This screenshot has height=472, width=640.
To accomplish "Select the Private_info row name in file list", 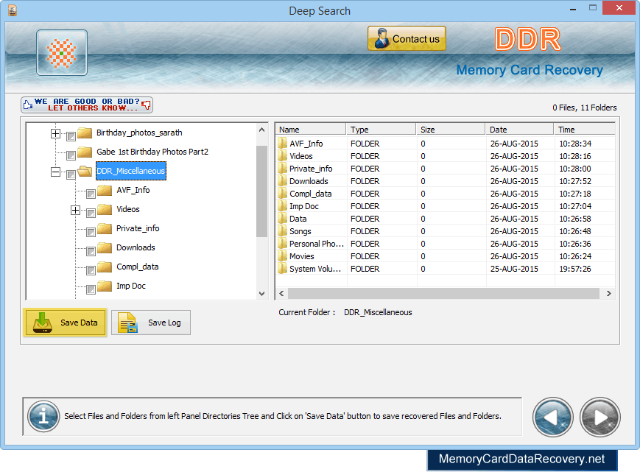I will point(311,169).
